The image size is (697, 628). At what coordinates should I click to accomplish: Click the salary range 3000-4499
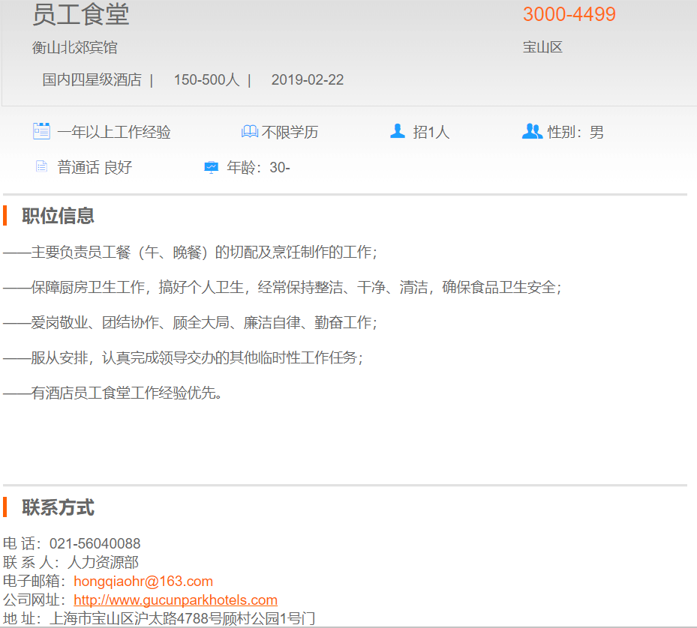tap(569, 14)
